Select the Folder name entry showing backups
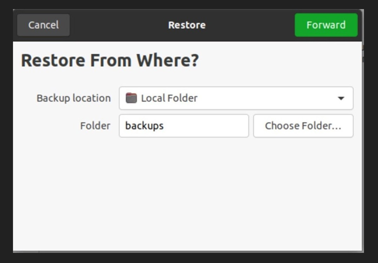378x263 pixels. pyautogui.click(x=183, y=125)
